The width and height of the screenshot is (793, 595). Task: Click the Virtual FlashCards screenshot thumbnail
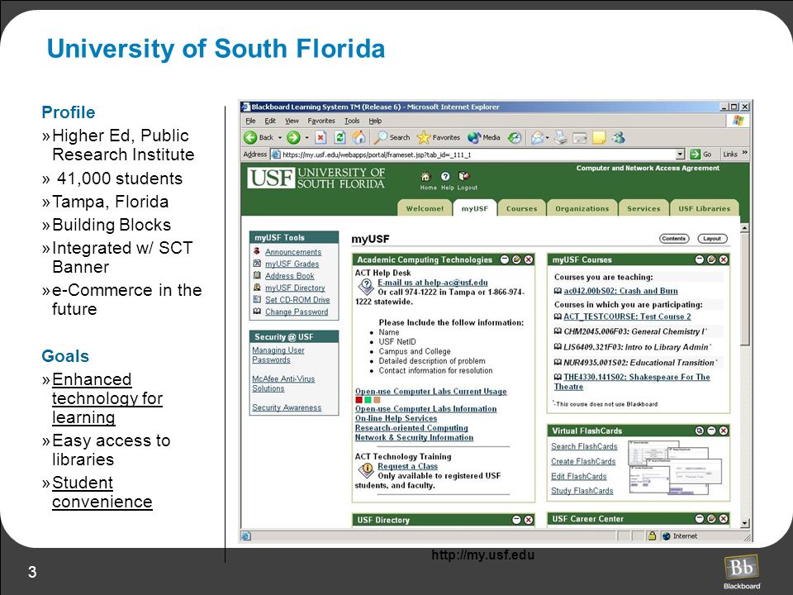click(675, 468)
